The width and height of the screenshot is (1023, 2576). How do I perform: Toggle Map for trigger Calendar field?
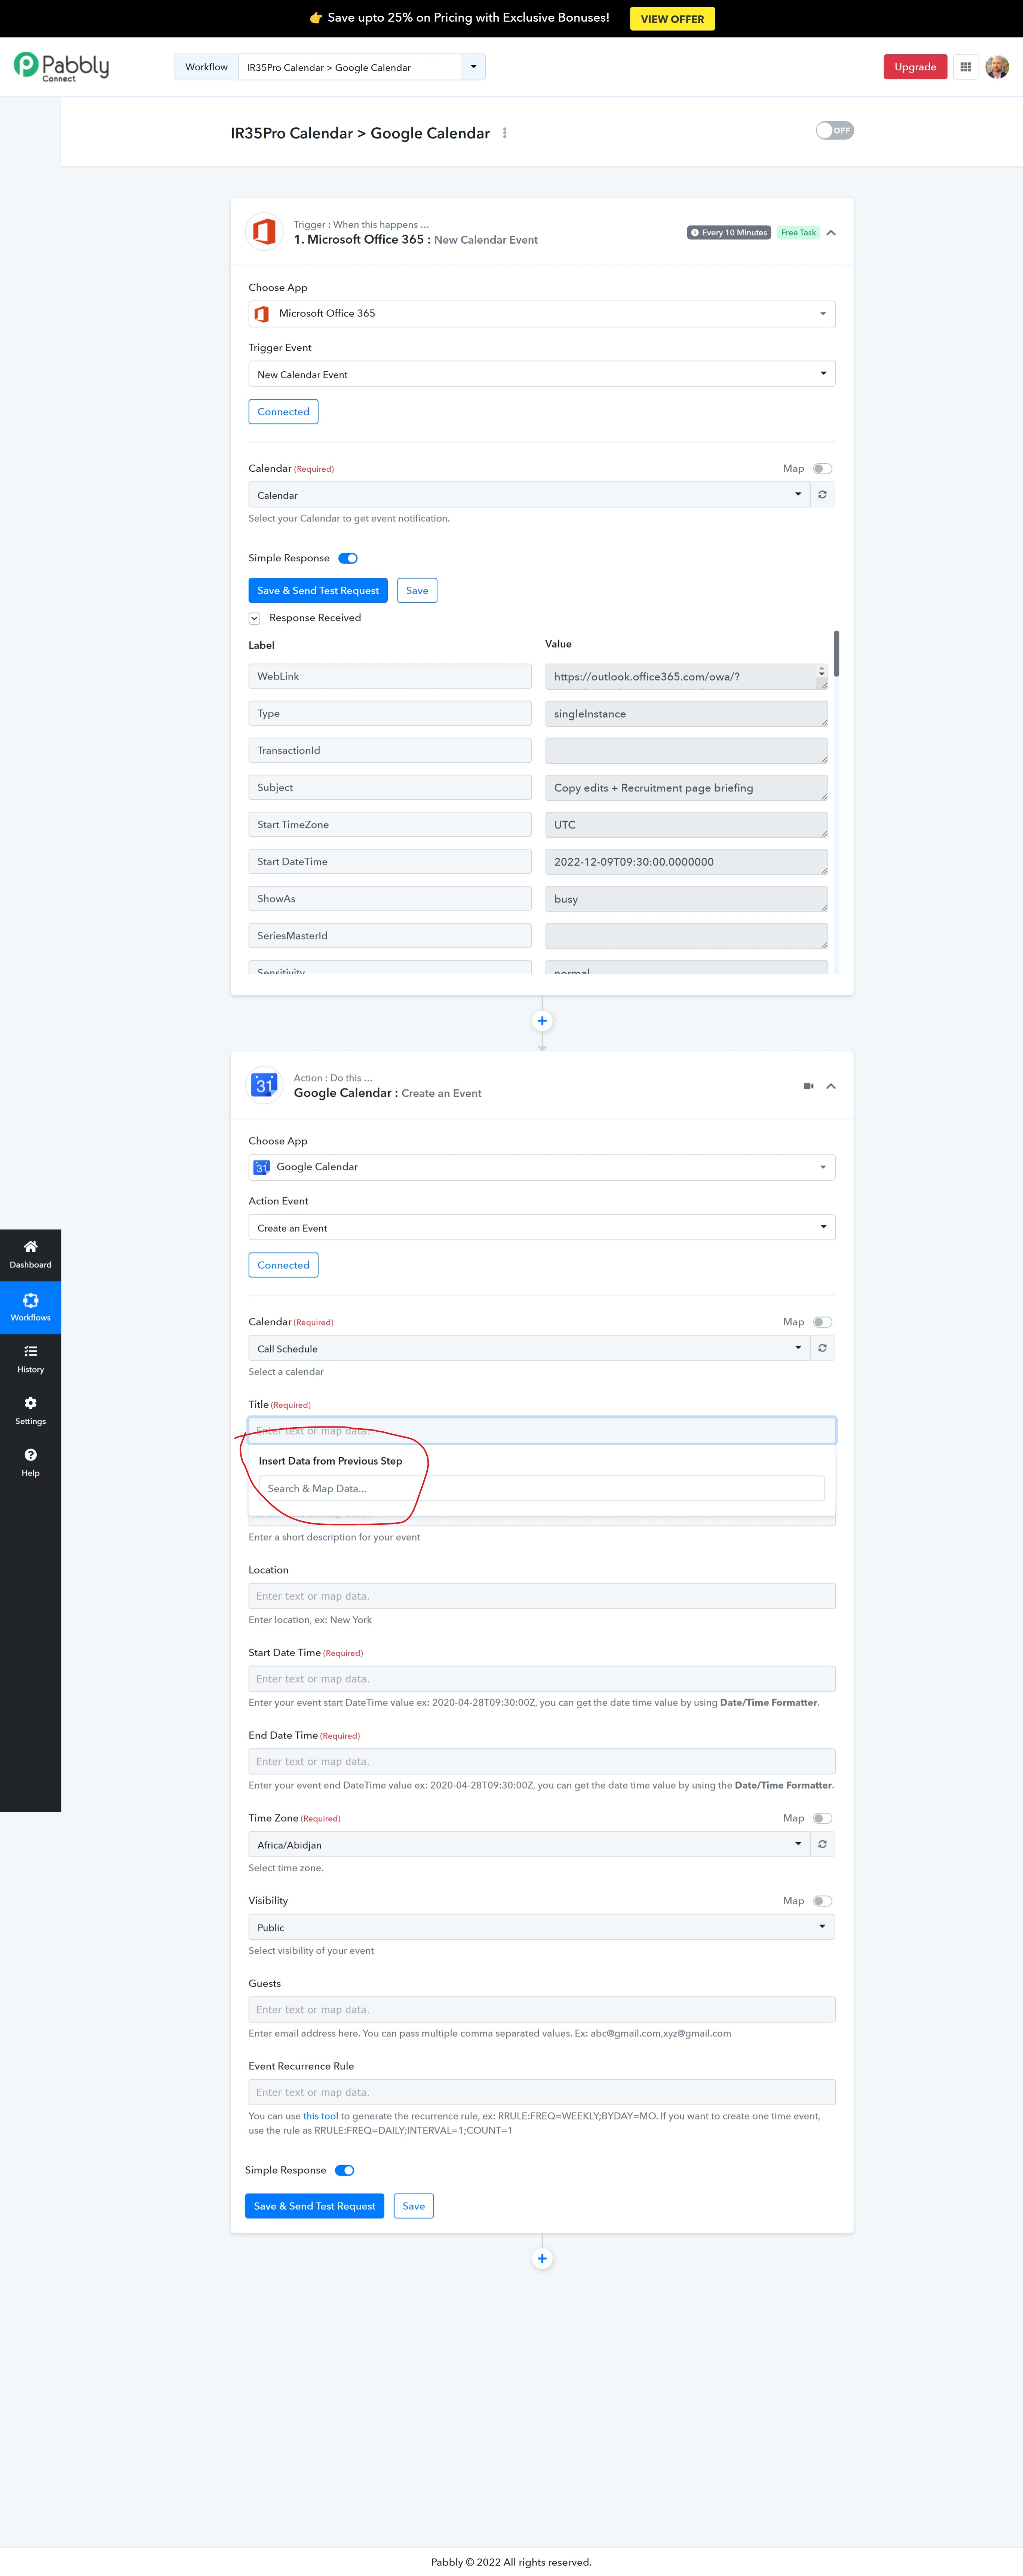tap(822, 469)
